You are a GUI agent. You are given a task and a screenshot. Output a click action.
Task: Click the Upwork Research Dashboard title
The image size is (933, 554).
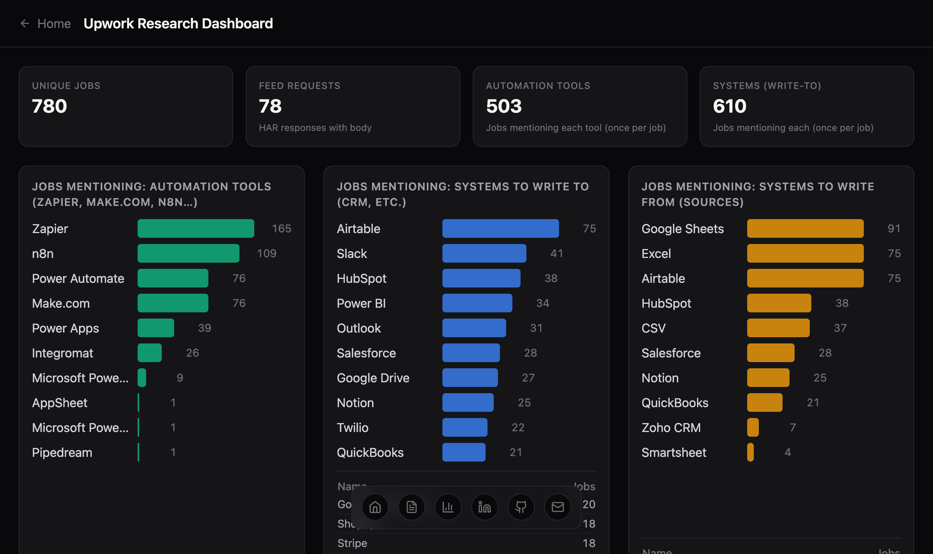click(178, 23)
